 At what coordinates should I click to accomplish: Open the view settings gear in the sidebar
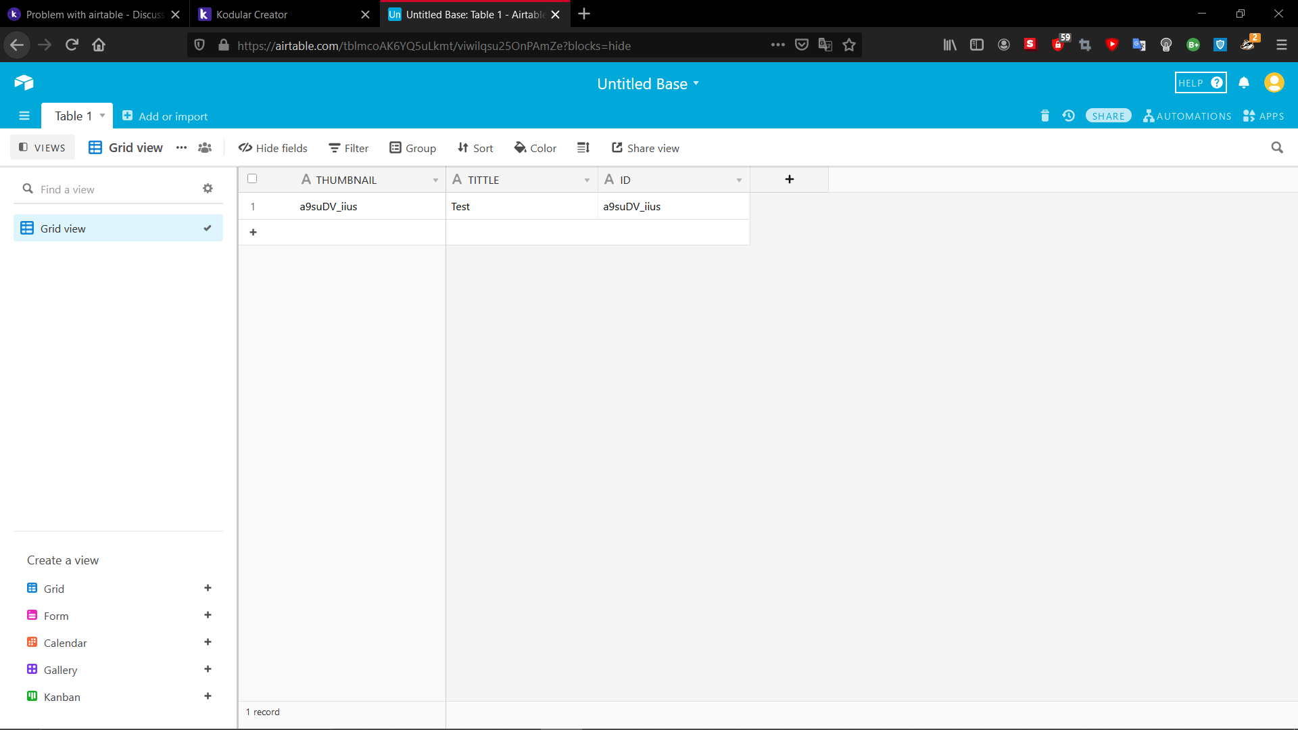pyautogui.click(x=208, y=189)
